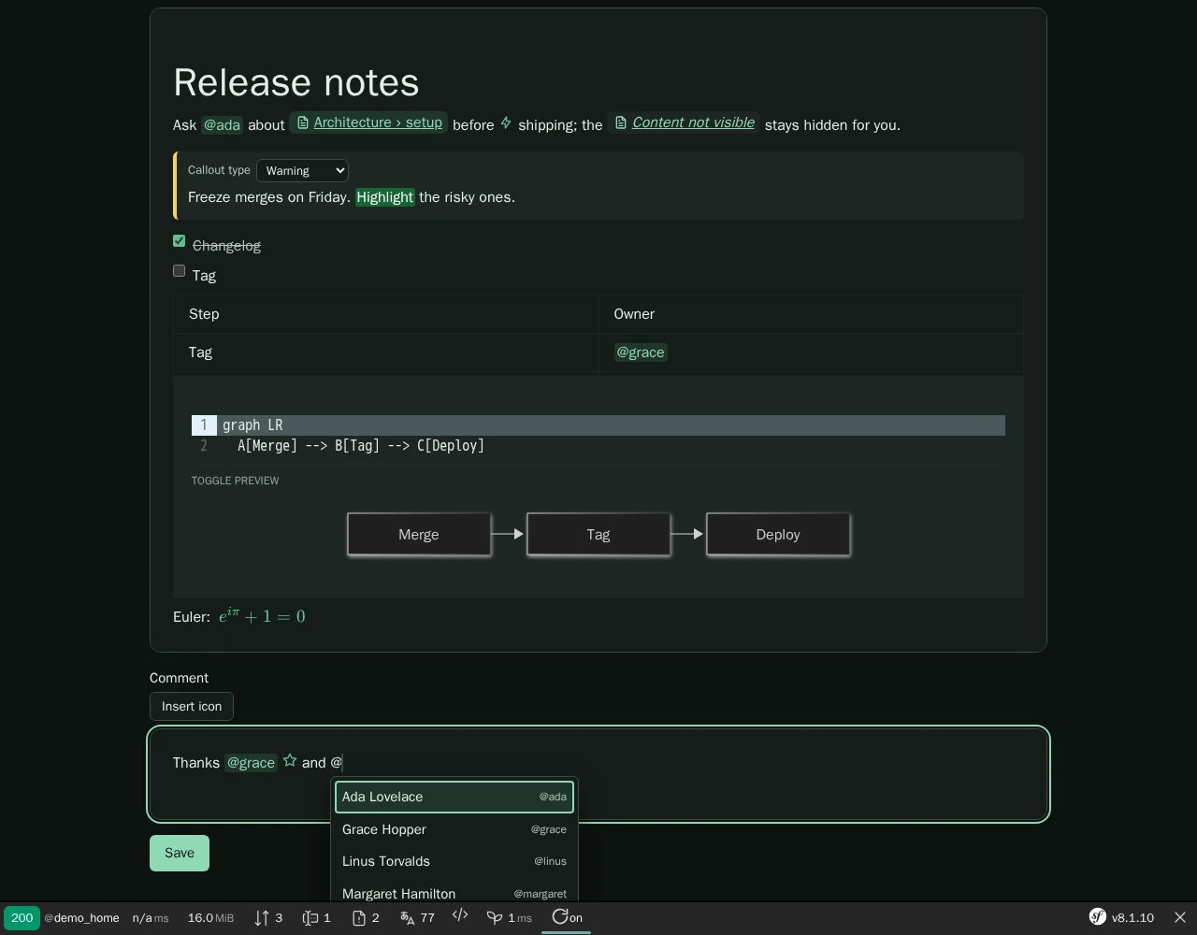Open the Callout type Warning dropdown
The width and height of the screenshot is (1197, 935).
point(302,170)
